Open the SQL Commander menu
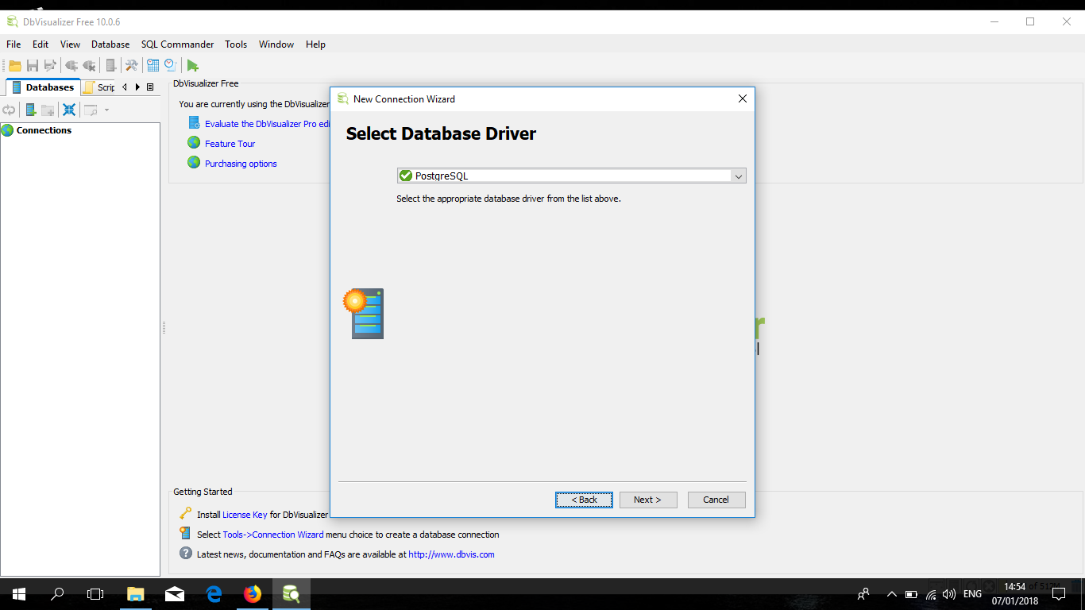1085x610 pixels. (177, 44)
